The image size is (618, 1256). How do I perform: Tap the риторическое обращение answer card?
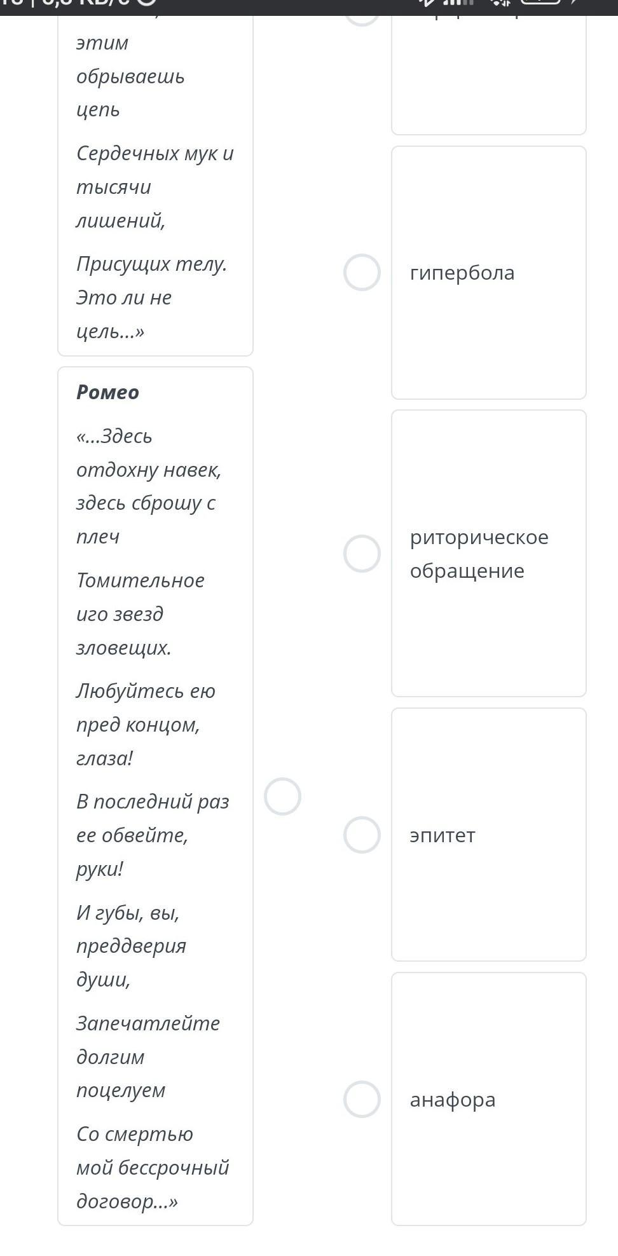coord(488,554)
